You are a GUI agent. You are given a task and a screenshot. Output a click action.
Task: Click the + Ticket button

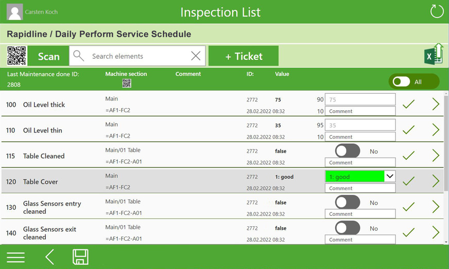click(x=244, y=56)
